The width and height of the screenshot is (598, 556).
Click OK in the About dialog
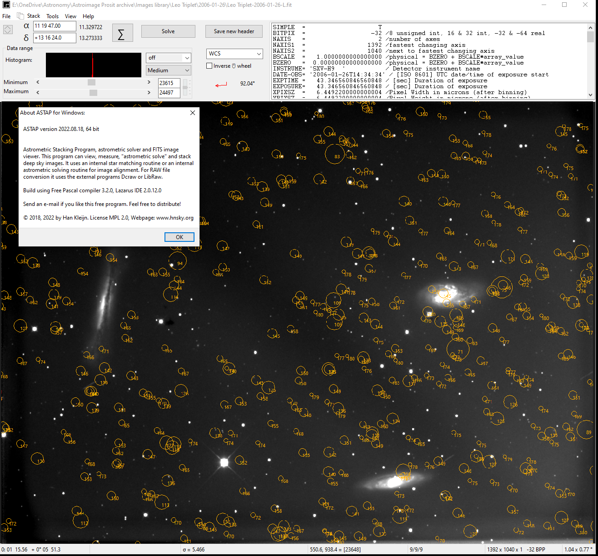click(x=179, y=237)
